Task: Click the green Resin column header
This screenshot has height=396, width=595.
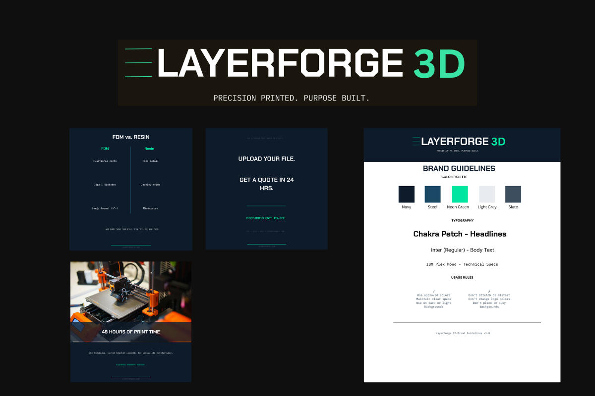Action: [x=149, y=148]
